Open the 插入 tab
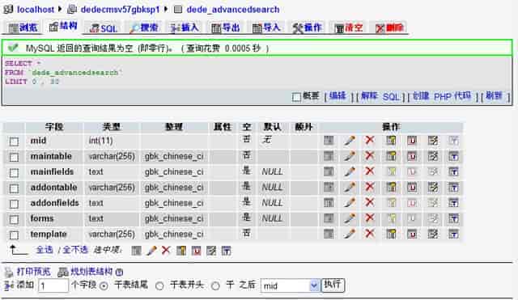 (x=185, y=27)
